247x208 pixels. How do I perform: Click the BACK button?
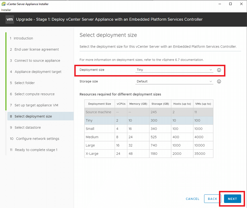pos(213,199)
